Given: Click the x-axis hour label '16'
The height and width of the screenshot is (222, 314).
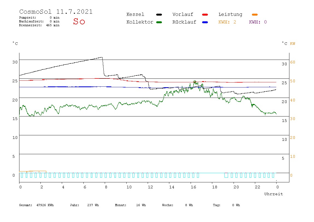Looking at the screenshot, I should 193,187.
